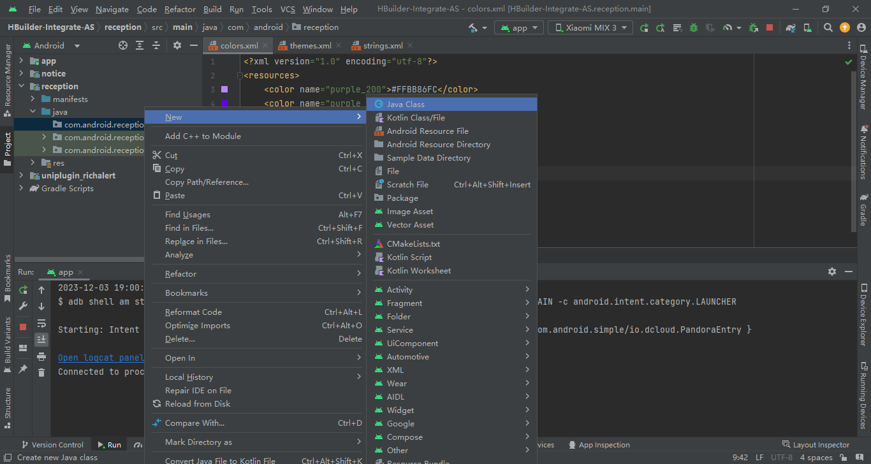Click the Debug app bug icon

tap(693, 27)
